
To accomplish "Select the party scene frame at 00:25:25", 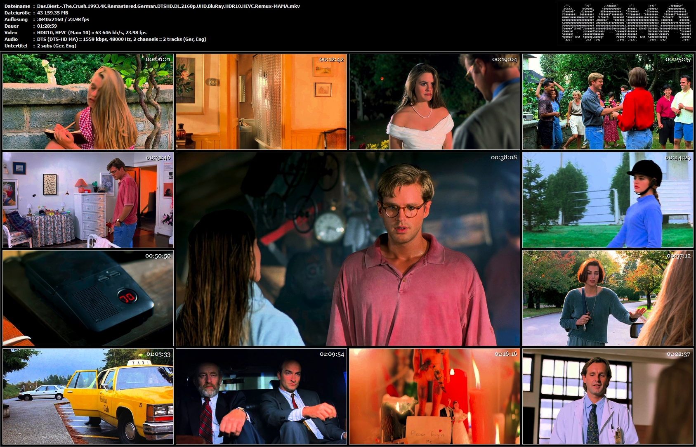I will pyautogui.click(x=608, y=102).
